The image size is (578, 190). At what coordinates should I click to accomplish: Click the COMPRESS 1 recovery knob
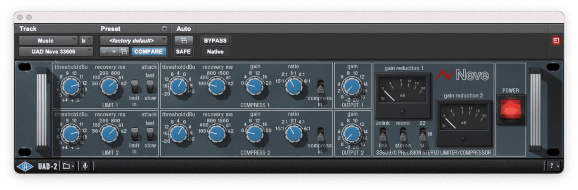[217, 87]
